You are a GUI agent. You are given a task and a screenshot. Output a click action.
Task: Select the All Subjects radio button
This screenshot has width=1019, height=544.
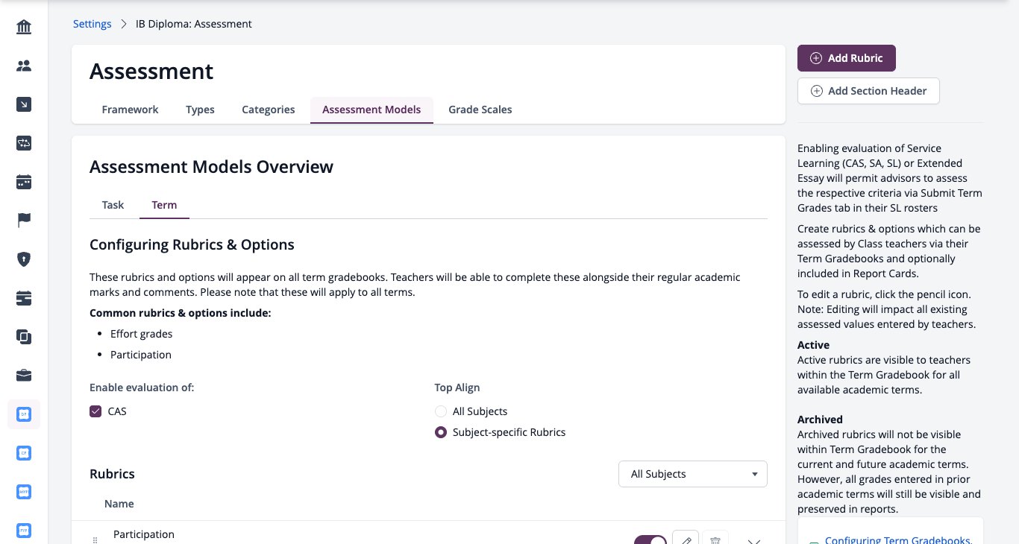tap(441, 411)
